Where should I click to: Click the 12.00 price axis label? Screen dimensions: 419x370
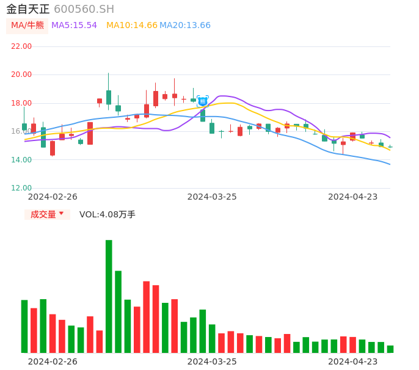pyautogui.click(x=21, y=188)
